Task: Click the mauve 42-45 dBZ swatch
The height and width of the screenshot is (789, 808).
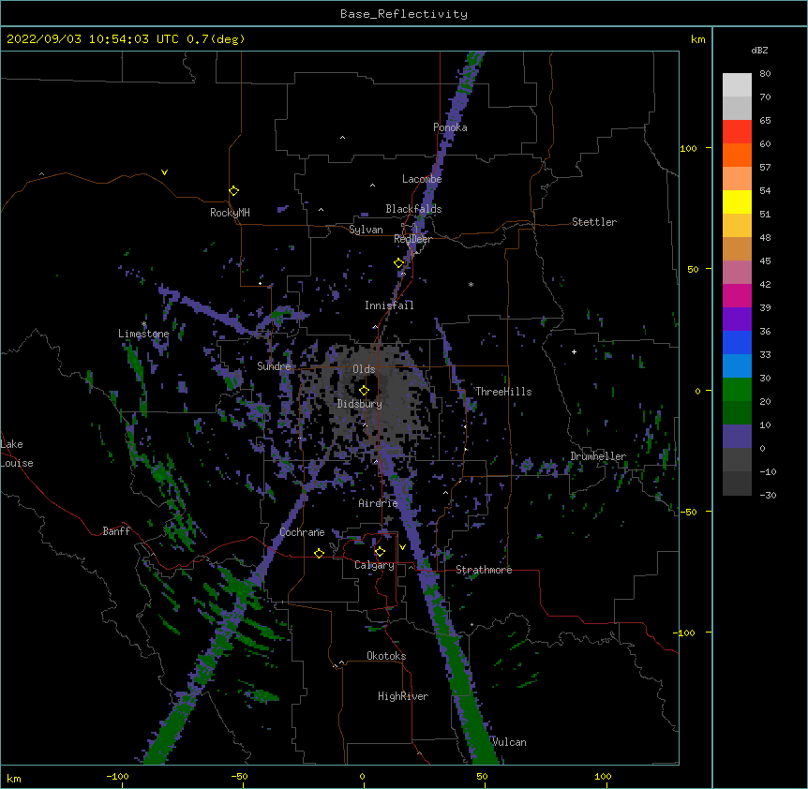Action: pyautogui.click(x=737, y=273)
